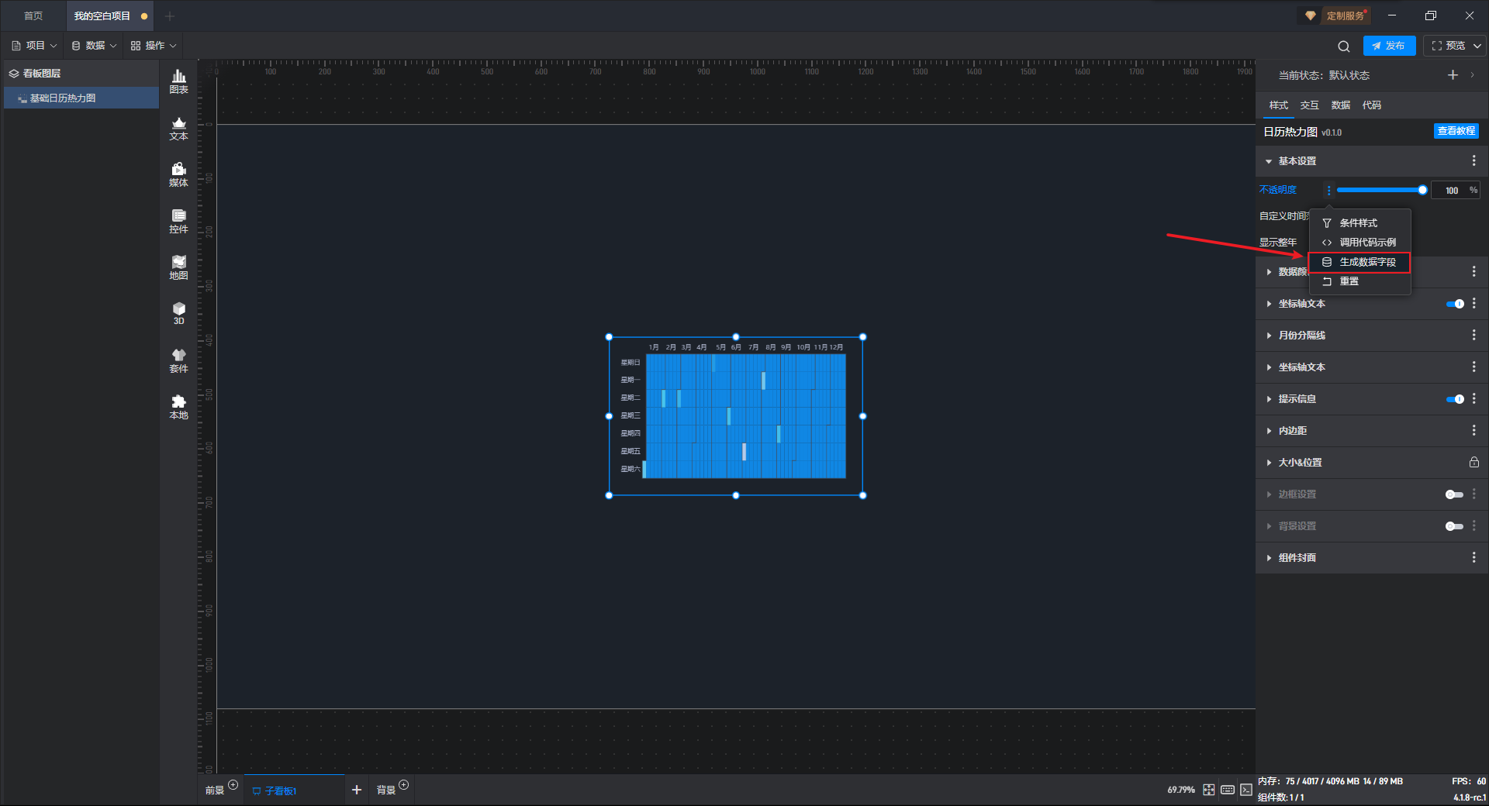The width and height of the screenshot is (1489, 806).
Task: Open the 地图 map component icon
Action: (x=178, y=267)
